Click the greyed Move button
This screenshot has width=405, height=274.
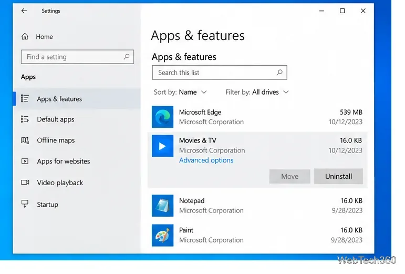click(289, 177)
